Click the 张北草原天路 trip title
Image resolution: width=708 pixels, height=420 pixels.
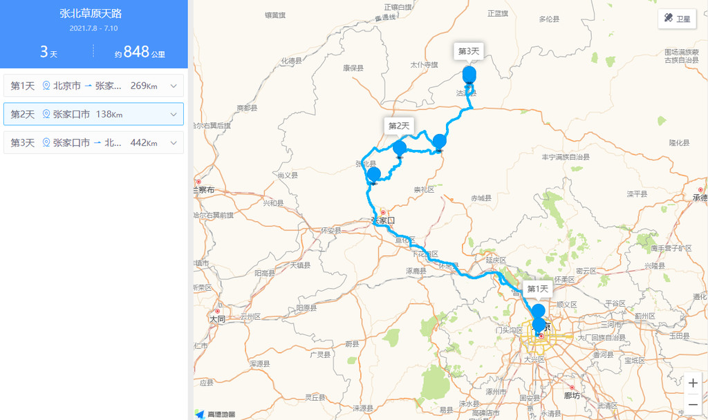point(91,14)
